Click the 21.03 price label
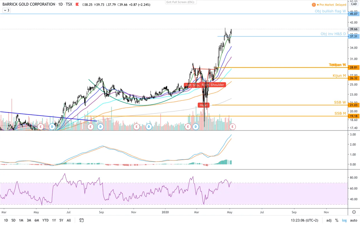The width and height of the screenshot is (360, 225). 354,105
